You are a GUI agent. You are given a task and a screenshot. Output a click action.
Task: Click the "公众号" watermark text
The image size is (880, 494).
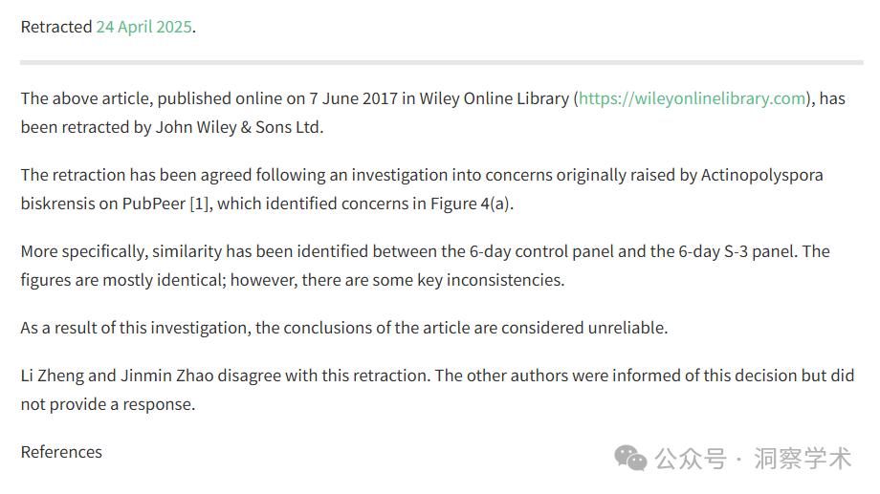[691, 459]
